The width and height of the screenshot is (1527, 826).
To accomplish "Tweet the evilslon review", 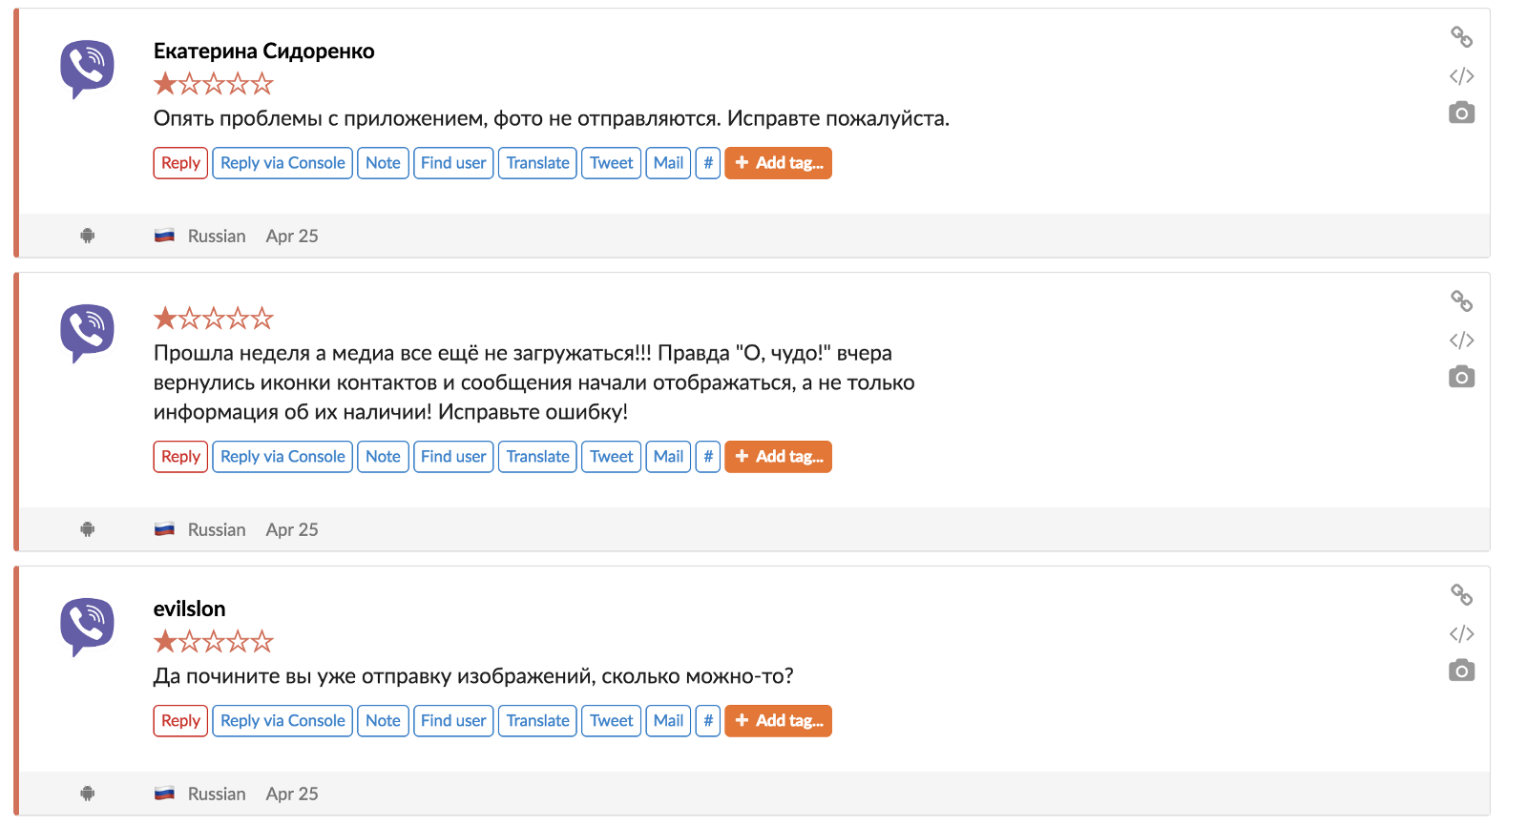I will [611, 721].
